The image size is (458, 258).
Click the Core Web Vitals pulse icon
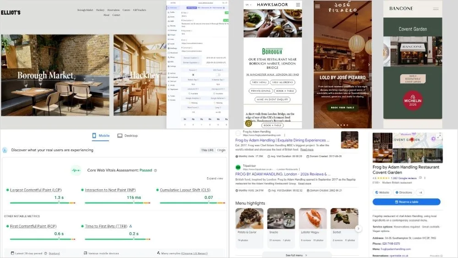click(76, 170)
